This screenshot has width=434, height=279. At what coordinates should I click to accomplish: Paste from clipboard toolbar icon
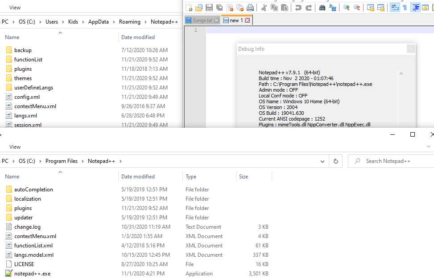(x=284, y=8)
